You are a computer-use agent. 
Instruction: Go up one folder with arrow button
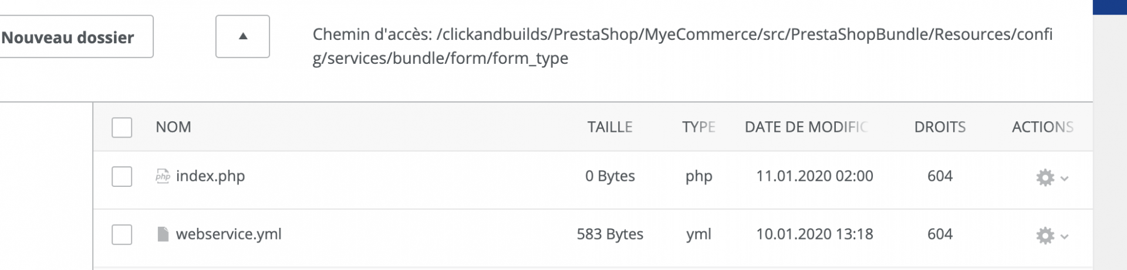[x=242, y=36]
